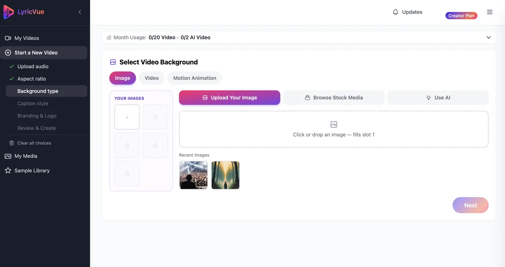505x267 pixels.
Task: Click the Select Video Background heading icon
Action: pos(113,62)
